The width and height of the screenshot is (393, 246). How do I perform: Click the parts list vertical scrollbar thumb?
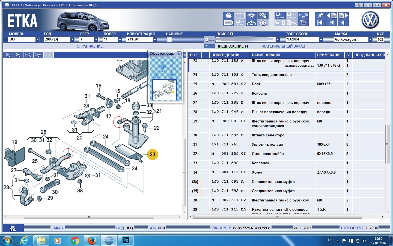click(387, 144)
